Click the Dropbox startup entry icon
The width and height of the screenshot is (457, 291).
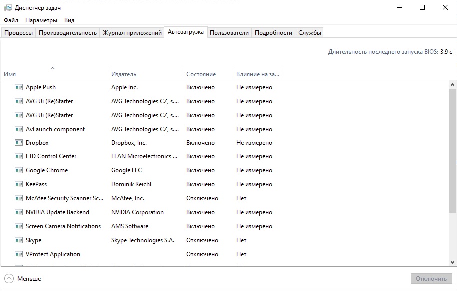19,143
